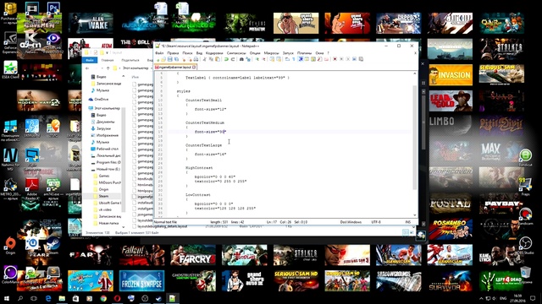Open Find with the binoculars icon

point(241,59)
